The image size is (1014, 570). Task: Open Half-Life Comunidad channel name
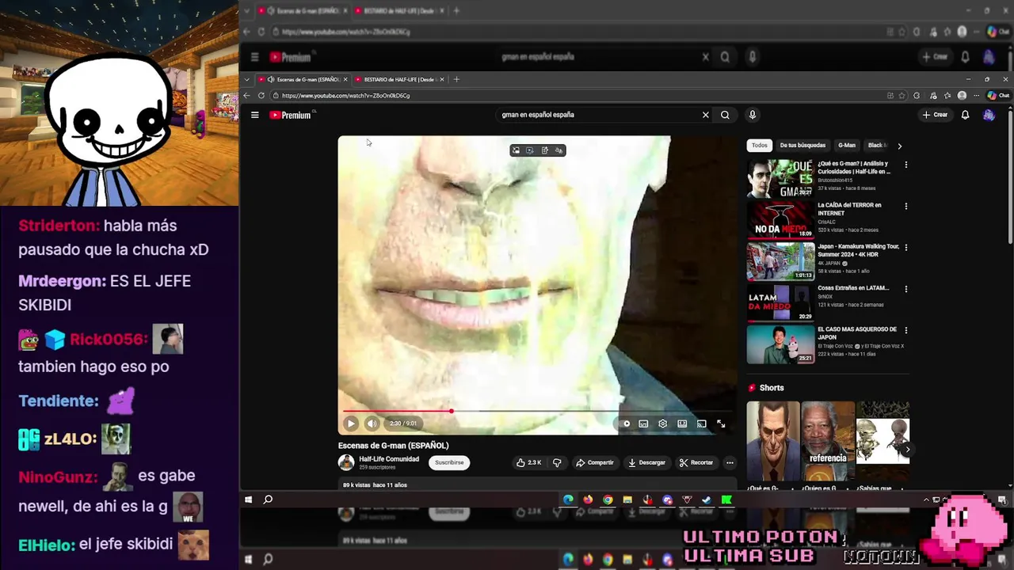click(389, 459)
